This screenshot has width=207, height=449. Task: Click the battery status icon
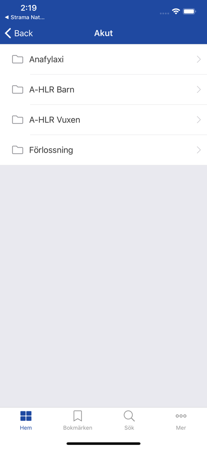189,12
